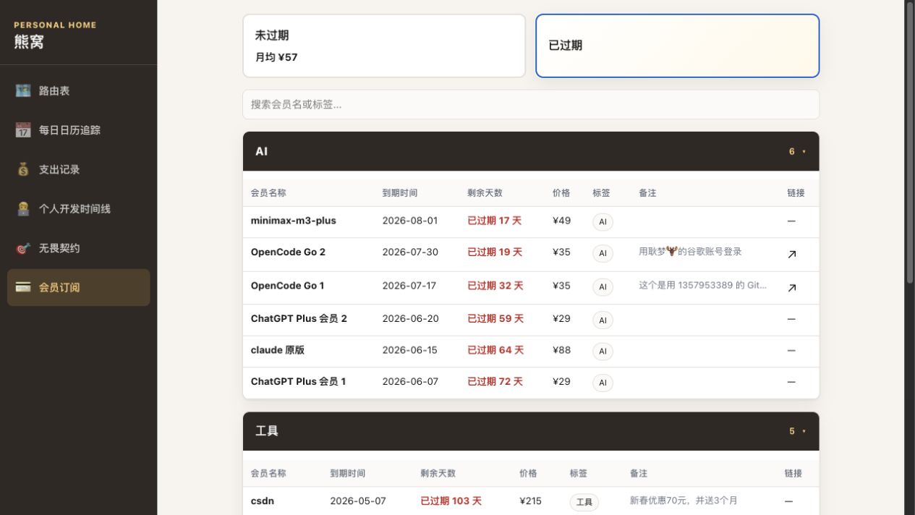This screenshot has width=915, height=515.
Task: Select the ChatGPT Plus 会员 1 name
Action: pos(298,381)
